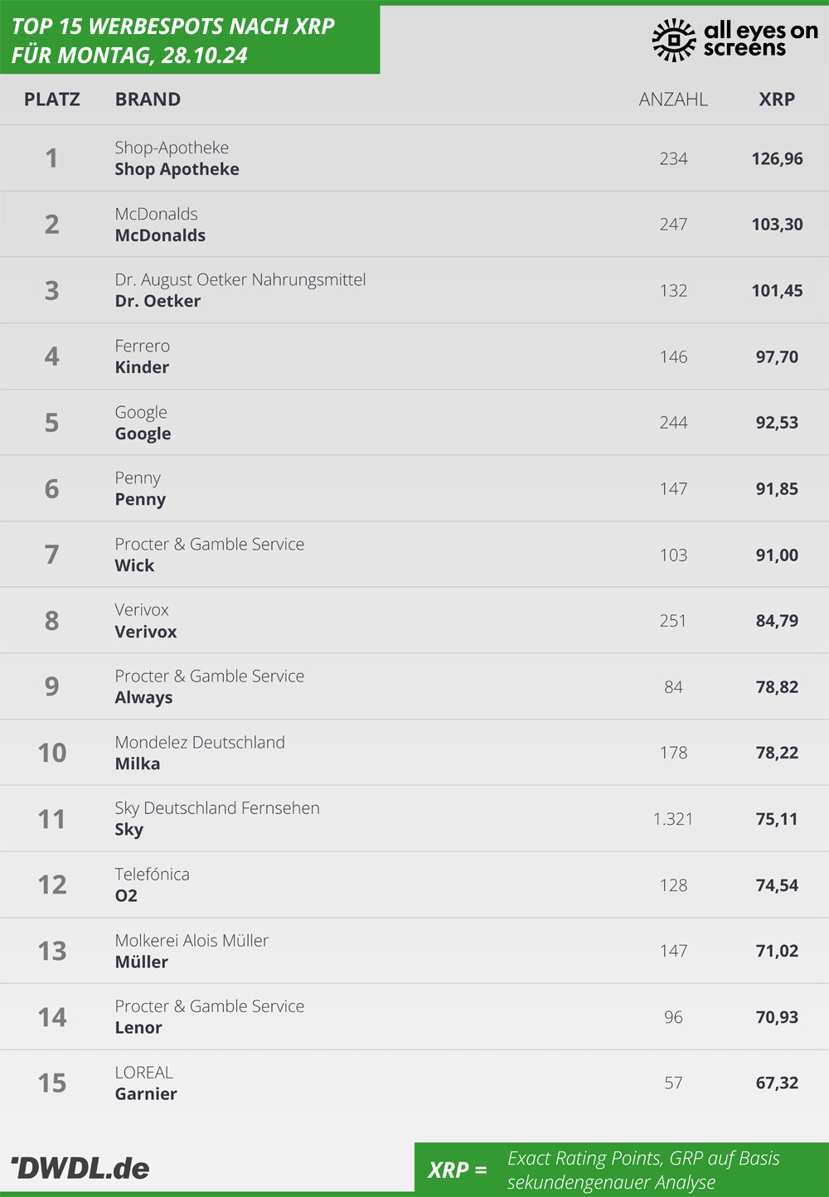Select the PLATZ column header

coord(52,99)
